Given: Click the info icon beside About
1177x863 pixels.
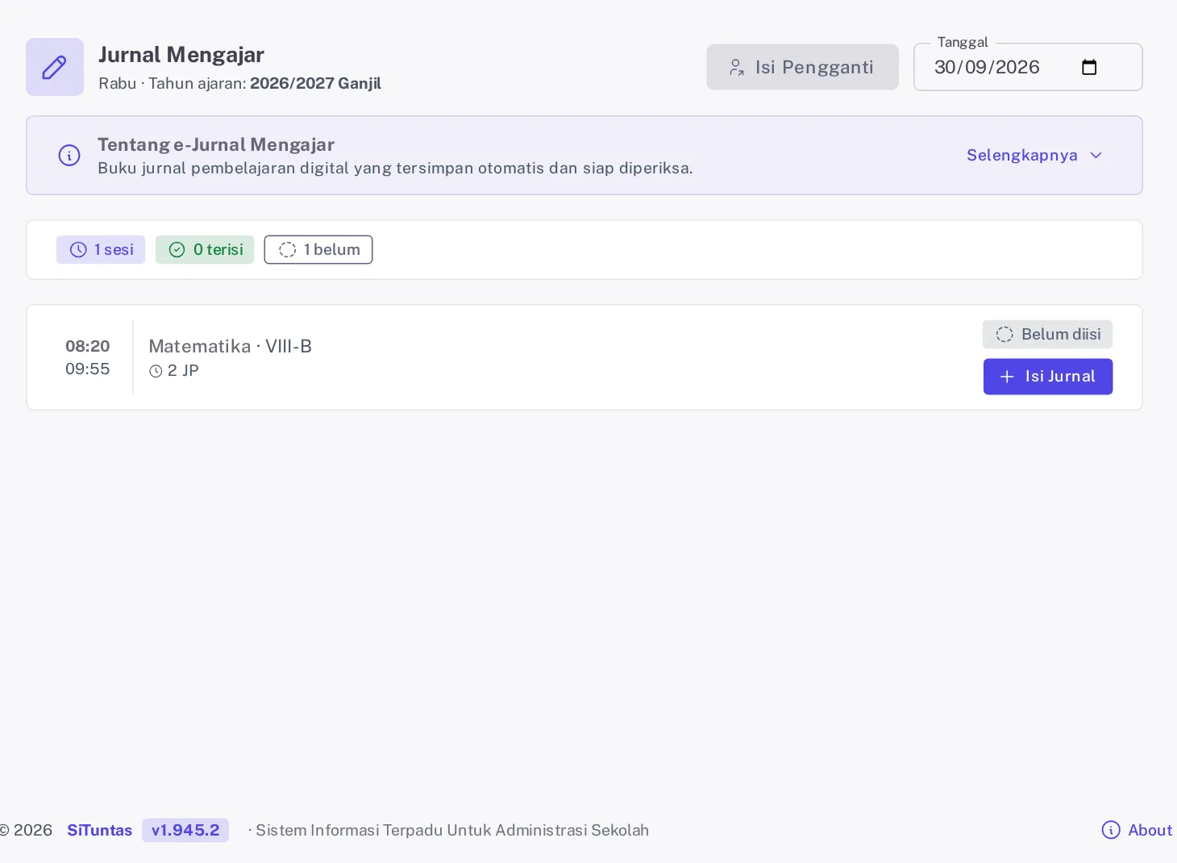Looking at the screenshot, I should coord(1111,830).
